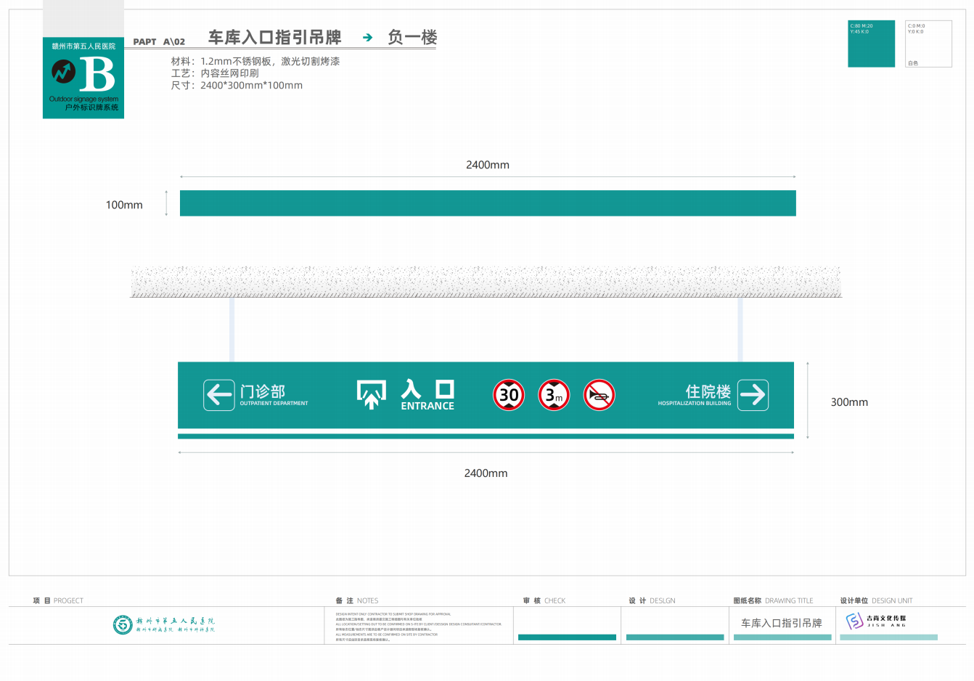Viewport: 974px width, 681px height.
Task: Click the teal strip under the hanging sign
Action: [486, 436]
